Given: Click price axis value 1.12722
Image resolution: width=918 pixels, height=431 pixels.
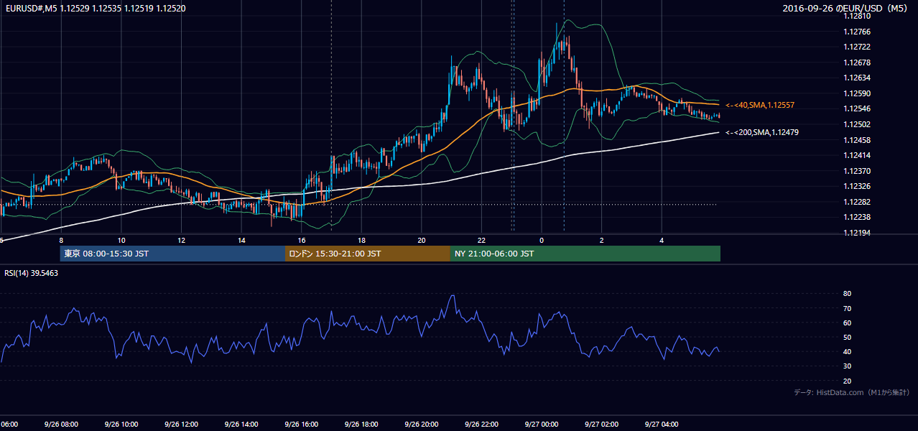Looking at the screenshot, I should (x=858, y=47).
